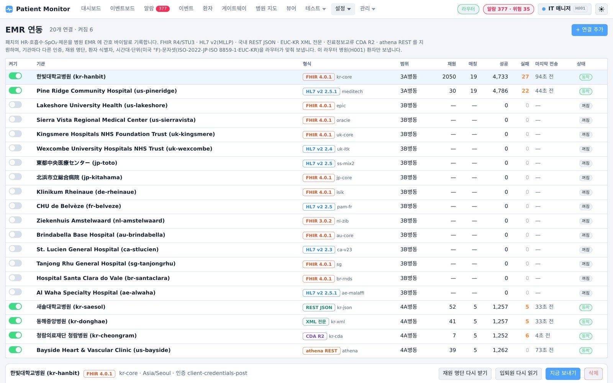613x383 pixels.
Task: Disable the Bayside Heart & Vascular Clinic toggle
Action: 15,350
